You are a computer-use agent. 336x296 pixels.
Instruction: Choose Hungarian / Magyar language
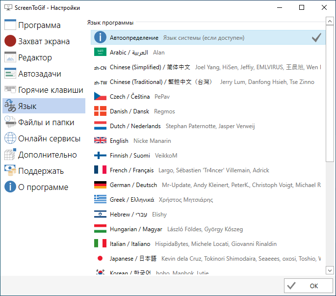pyautogui.click(x=208, y=229)
